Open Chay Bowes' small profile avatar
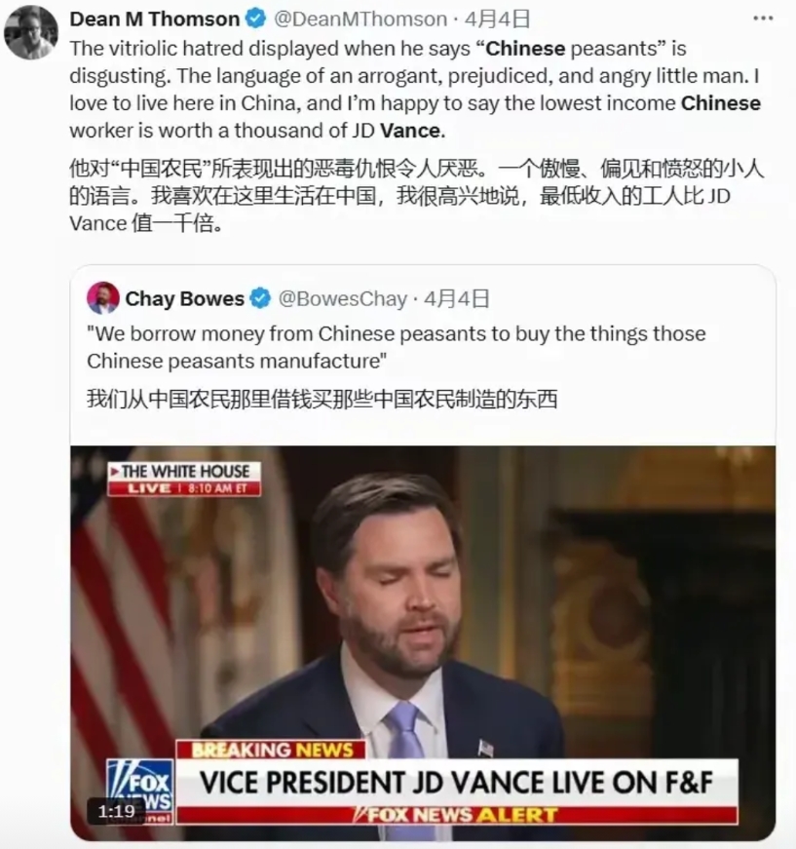This screenshot has width=796, height=849. [103, 298]
